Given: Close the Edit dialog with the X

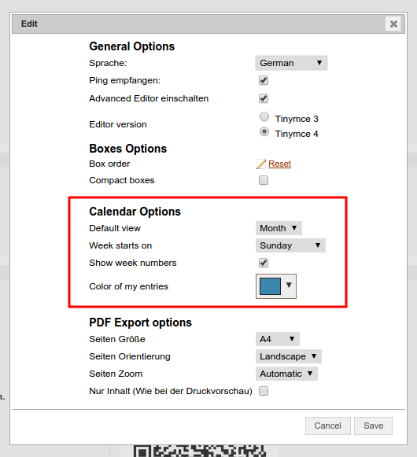Looking at the screenshot, I should tap(393, 24).
